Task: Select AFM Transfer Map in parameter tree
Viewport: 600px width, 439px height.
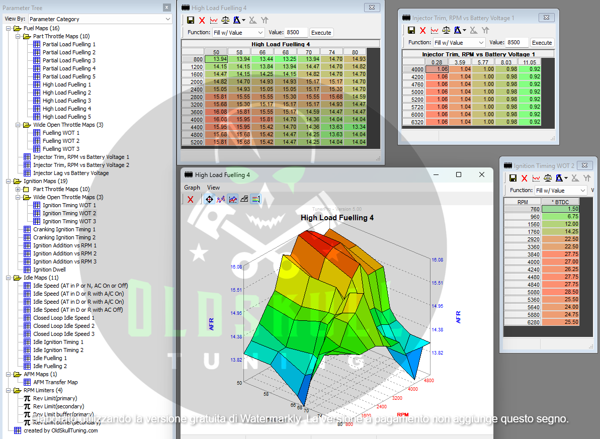Action: (x=55, y=382)
